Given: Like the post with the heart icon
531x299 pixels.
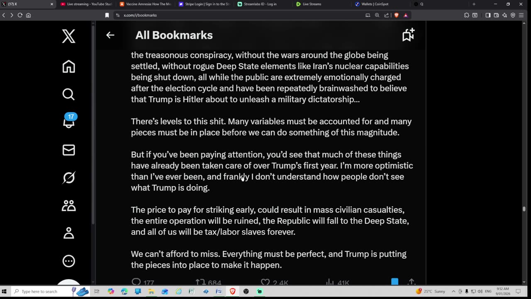Looking at the screenshot, I should point(265,282).
